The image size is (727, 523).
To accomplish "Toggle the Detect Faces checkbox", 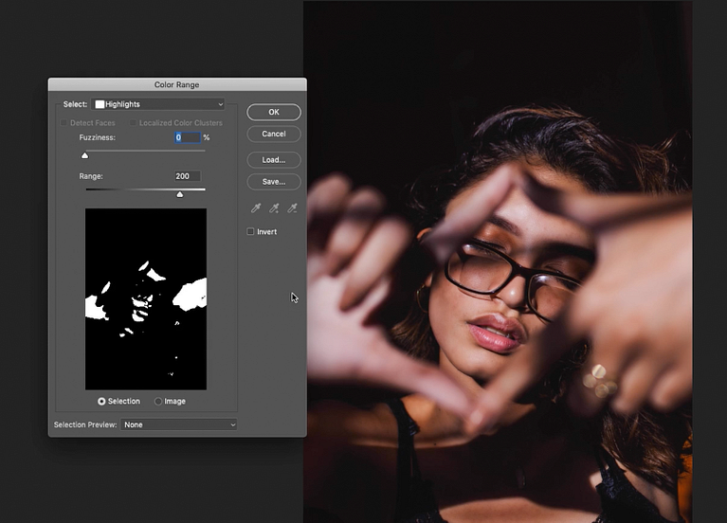I will pyautogui.click(x=64, y=123).
